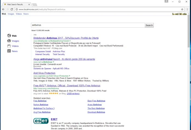Open Chrome three-dot menu
This screenshot has width=191, height=130.
click(x=187, y=9)
